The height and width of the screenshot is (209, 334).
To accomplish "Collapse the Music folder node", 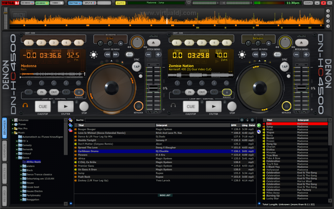I will (x=13, y=133).
